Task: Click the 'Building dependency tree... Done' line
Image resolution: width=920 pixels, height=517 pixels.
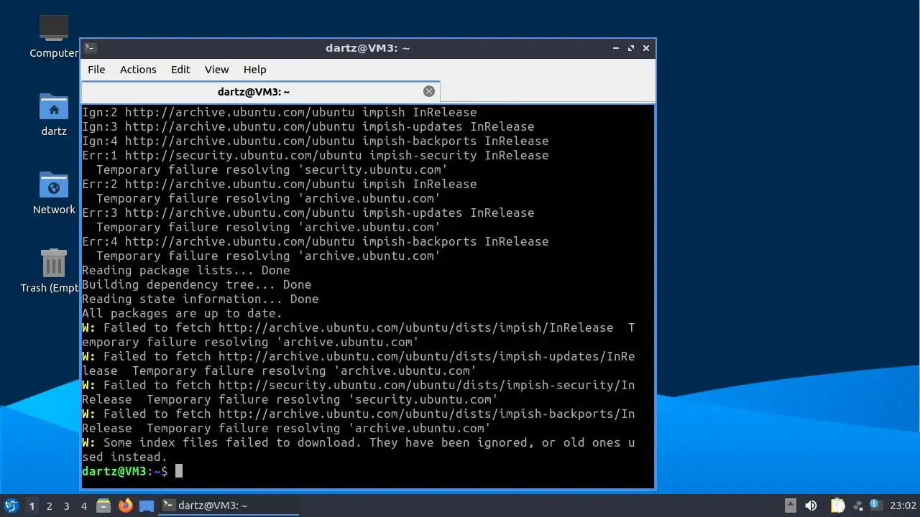Action: 196,284
